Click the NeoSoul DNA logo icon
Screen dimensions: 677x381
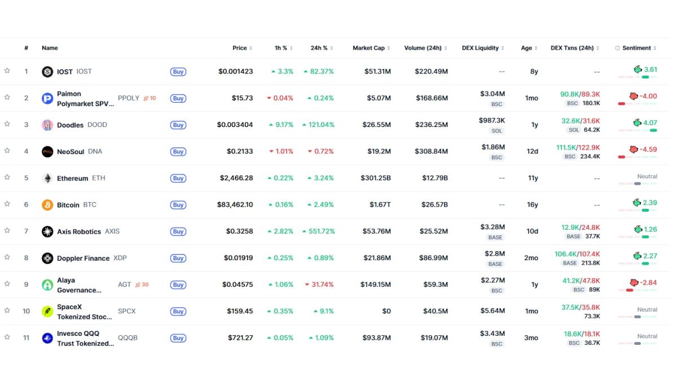click(47, 152)
